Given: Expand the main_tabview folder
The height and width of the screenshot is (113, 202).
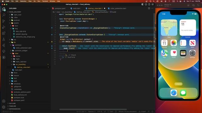Looking at the screenshot, I should click(21, 62).
